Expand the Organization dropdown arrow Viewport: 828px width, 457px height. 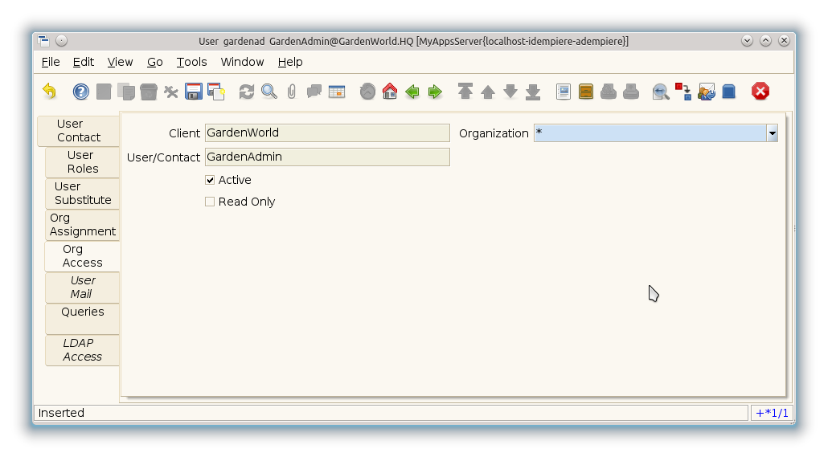point(772,133)
